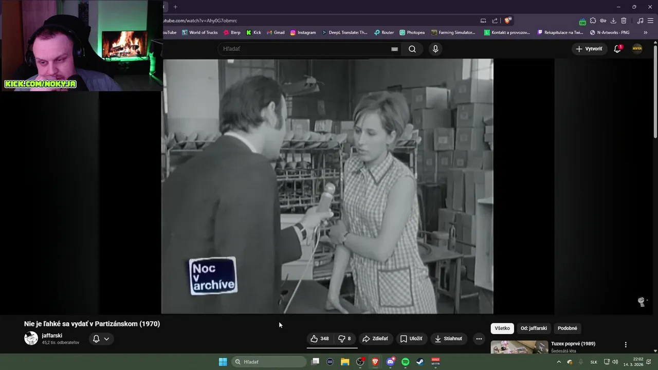Open the YouTube account avatar menu
This screenshot has width=658, height=370.
637,49
